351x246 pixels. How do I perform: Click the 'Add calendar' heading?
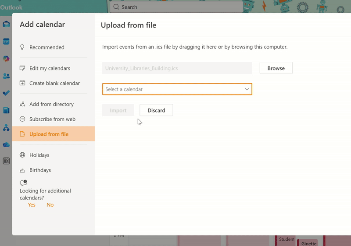42,25
